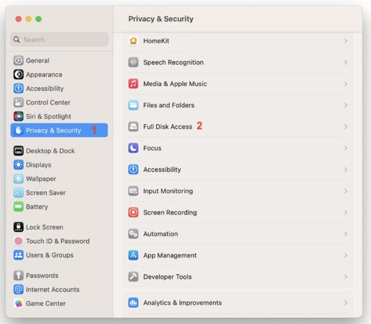371x324 pixels.
Task: Click the Search field
Action: tap(59, 39)
